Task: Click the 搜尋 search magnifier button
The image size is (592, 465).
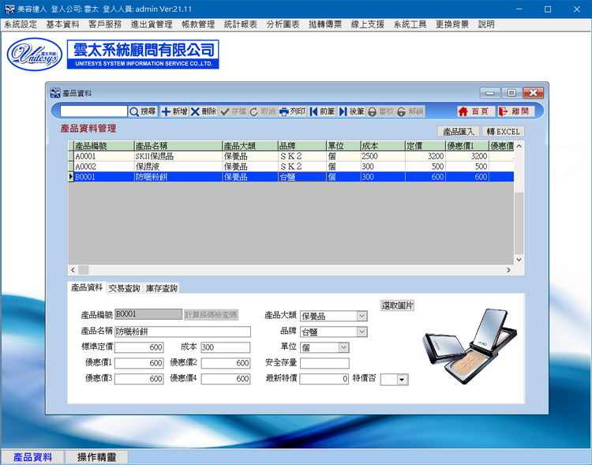Action: point(143,112)
